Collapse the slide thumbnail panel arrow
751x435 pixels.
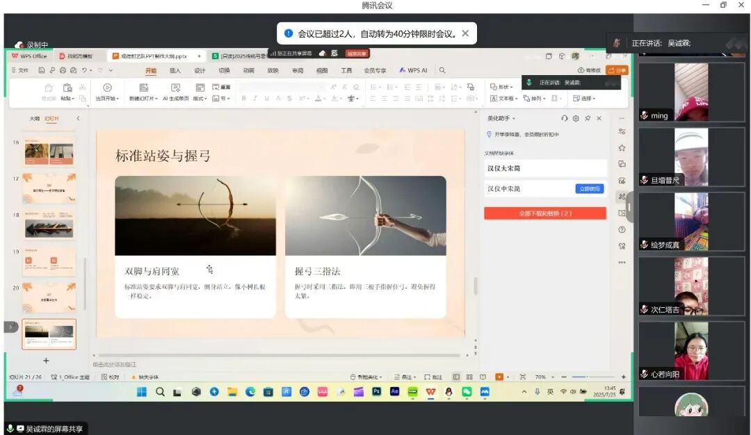coord(78,118)
